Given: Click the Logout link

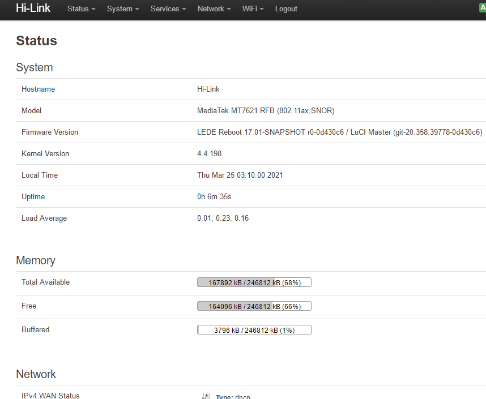Looking at the screenshot, I should click(286, 9).
